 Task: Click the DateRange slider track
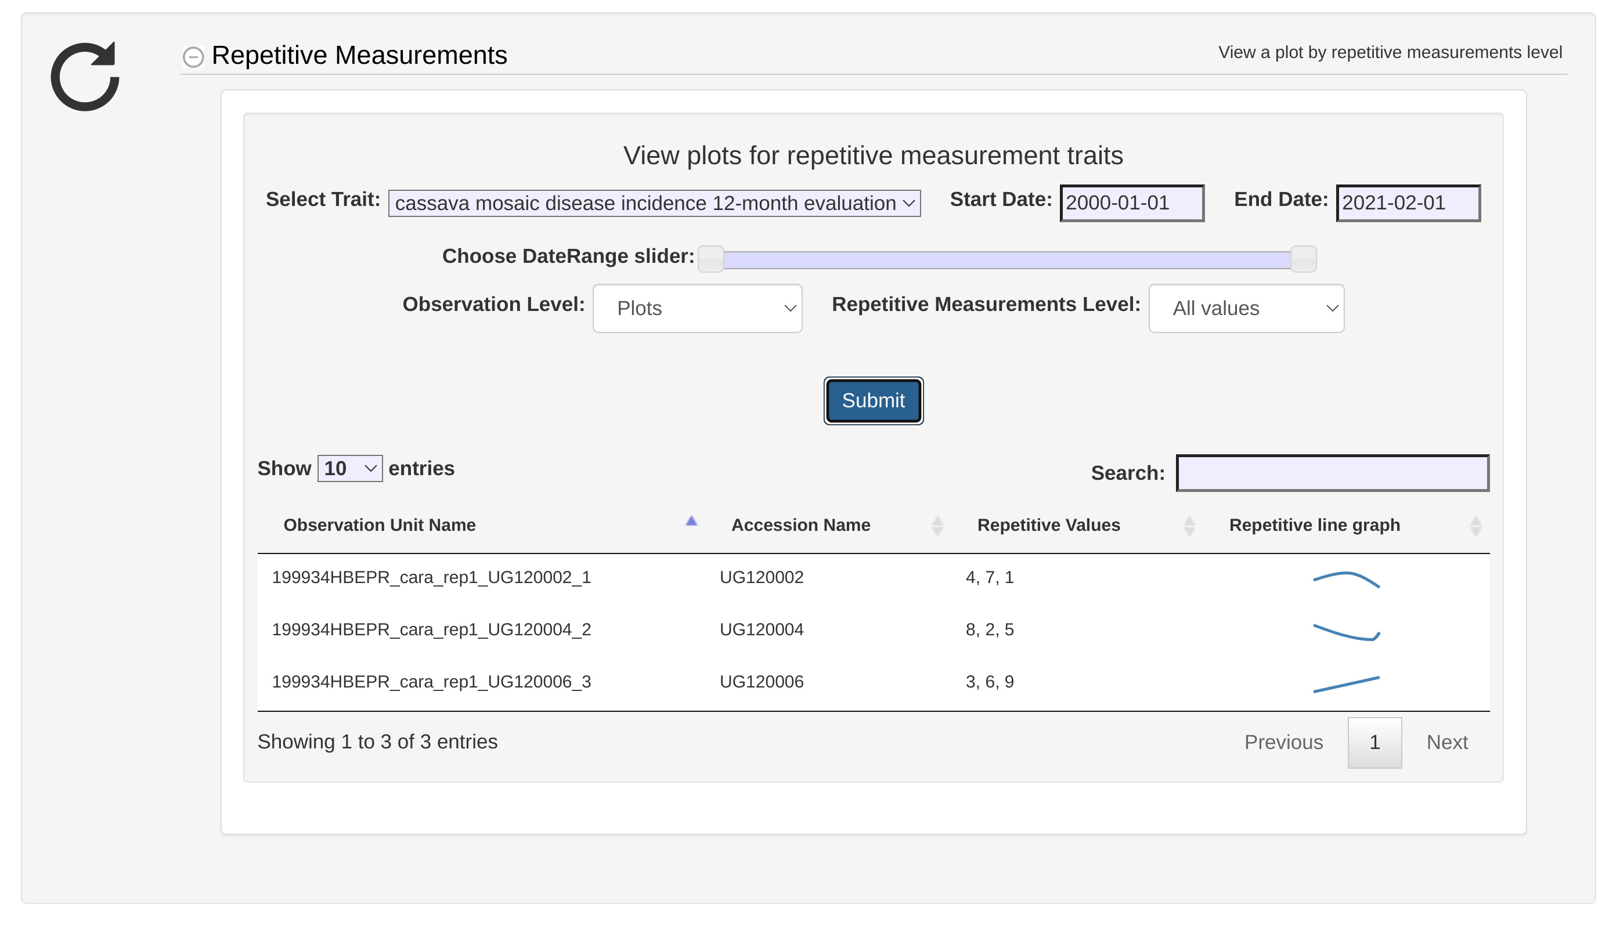point(1006,259)
